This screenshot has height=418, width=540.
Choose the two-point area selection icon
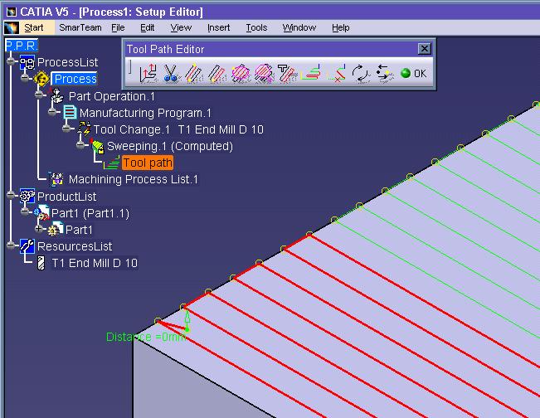193,73
